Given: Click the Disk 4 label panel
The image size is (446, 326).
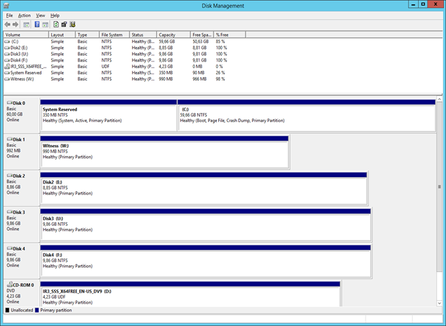Looking at the screenshot, I should [x=22, y=261].
